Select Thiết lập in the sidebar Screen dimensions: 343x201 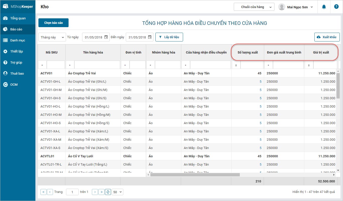point(17,52)
